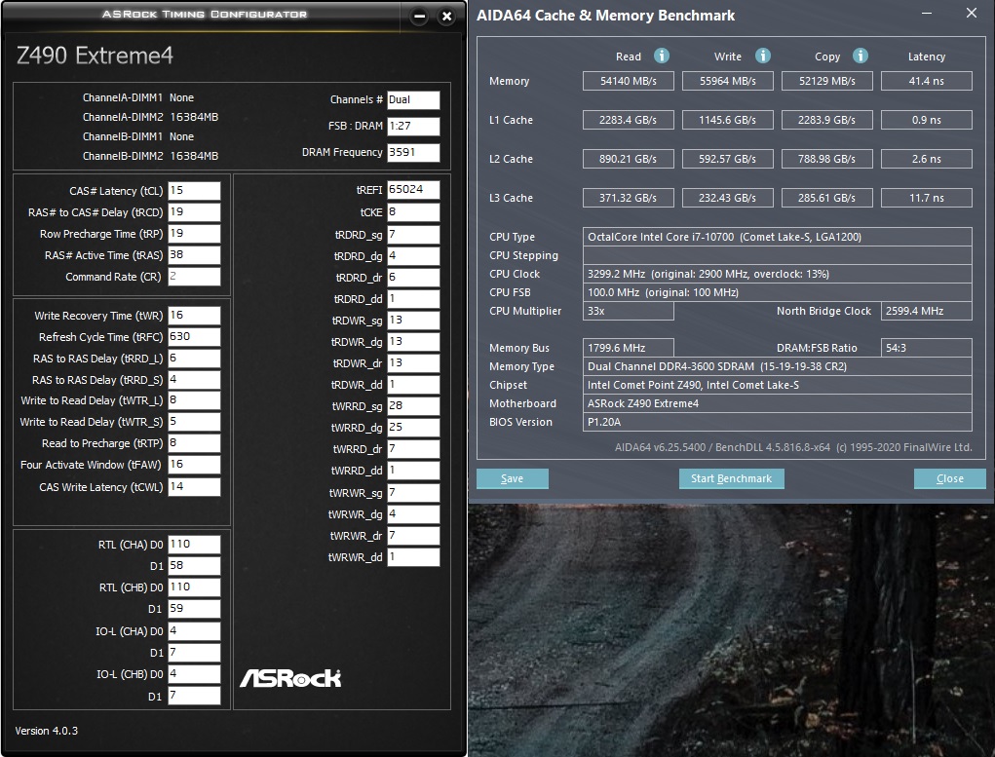Select the tRDRD_sg field
The height and width of the screenshot is (757, 995).
(413, 235)
